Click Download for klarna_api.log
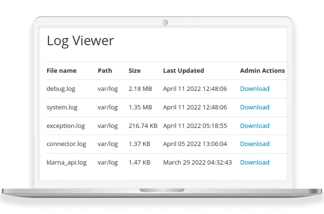 pyautogui.click(x=254, y=163)
